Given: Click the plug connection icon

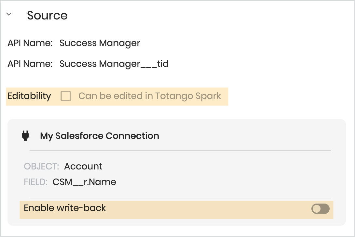Looking at the screenshot, I should (x=25, y=136).
